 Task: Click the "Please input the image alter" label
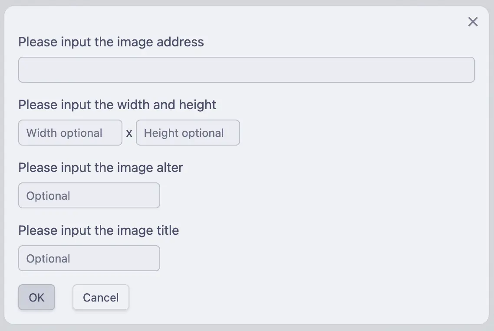tap(100, 168)
